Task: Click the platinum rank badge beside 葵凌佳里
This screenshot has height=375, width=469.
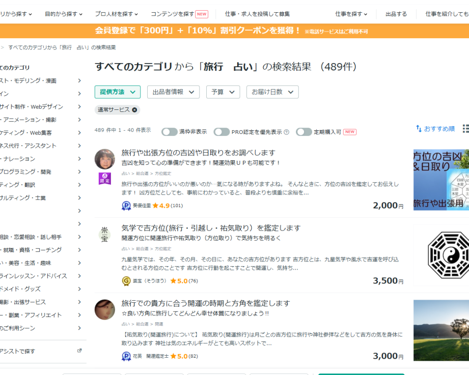Action: pos(126,206)
